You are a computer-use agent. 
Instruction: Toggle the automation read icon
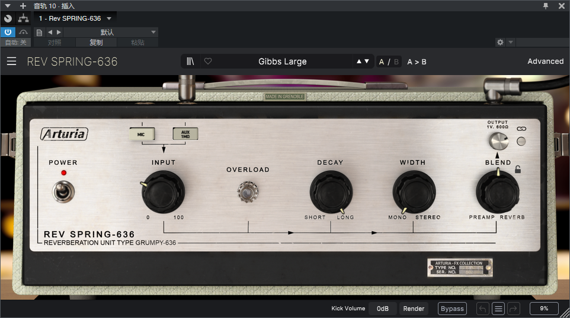pyautogui.click(x=23, y=32)
